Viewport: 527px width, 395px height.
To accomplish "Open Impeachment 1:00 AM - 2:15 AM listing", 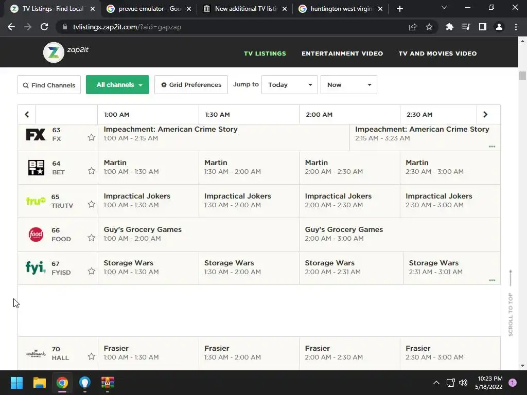I will coord(224,137).
